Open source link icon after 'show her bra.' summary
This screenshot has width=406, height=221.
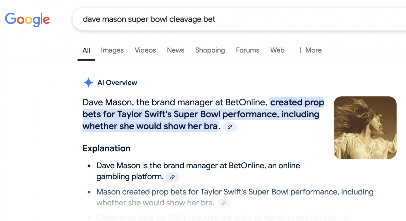click(x=230, y=127)
